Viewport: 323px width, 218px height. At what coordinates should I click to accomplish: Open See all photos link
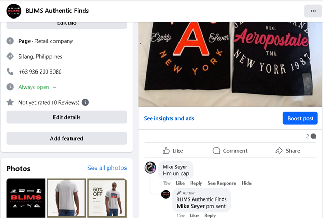click(x=107, y=168)
